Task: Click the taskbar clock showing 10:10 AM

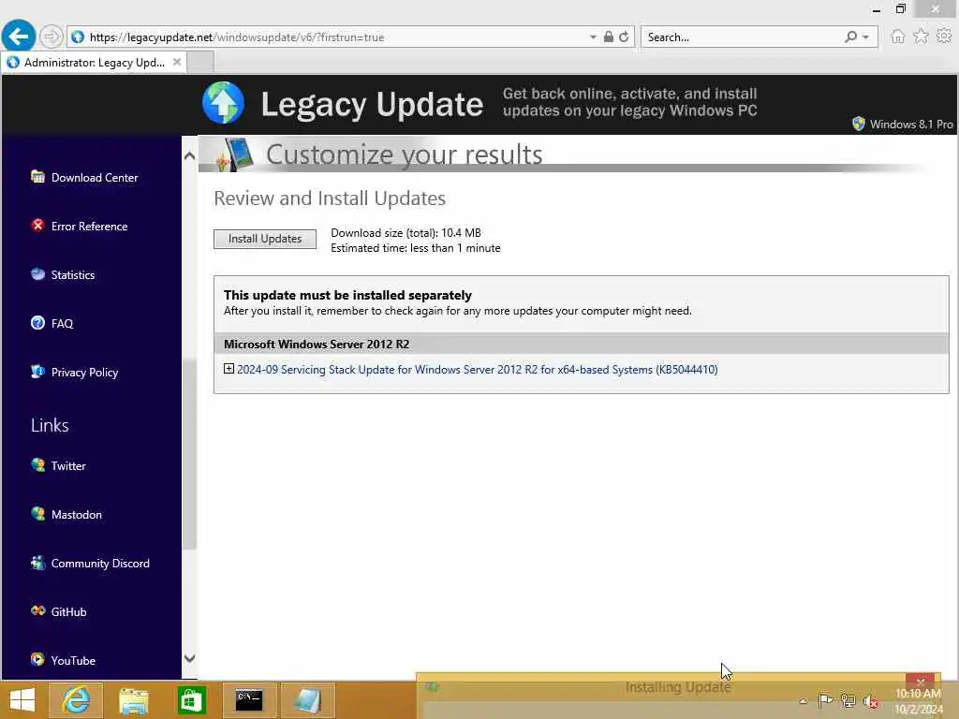Action: point(918,700)
